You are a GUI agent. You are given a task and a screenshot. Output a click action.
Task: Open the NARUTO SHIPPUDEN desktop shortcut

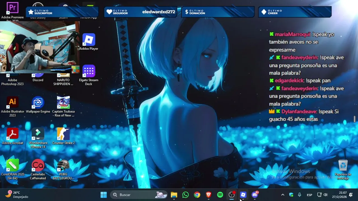point(63,80)
